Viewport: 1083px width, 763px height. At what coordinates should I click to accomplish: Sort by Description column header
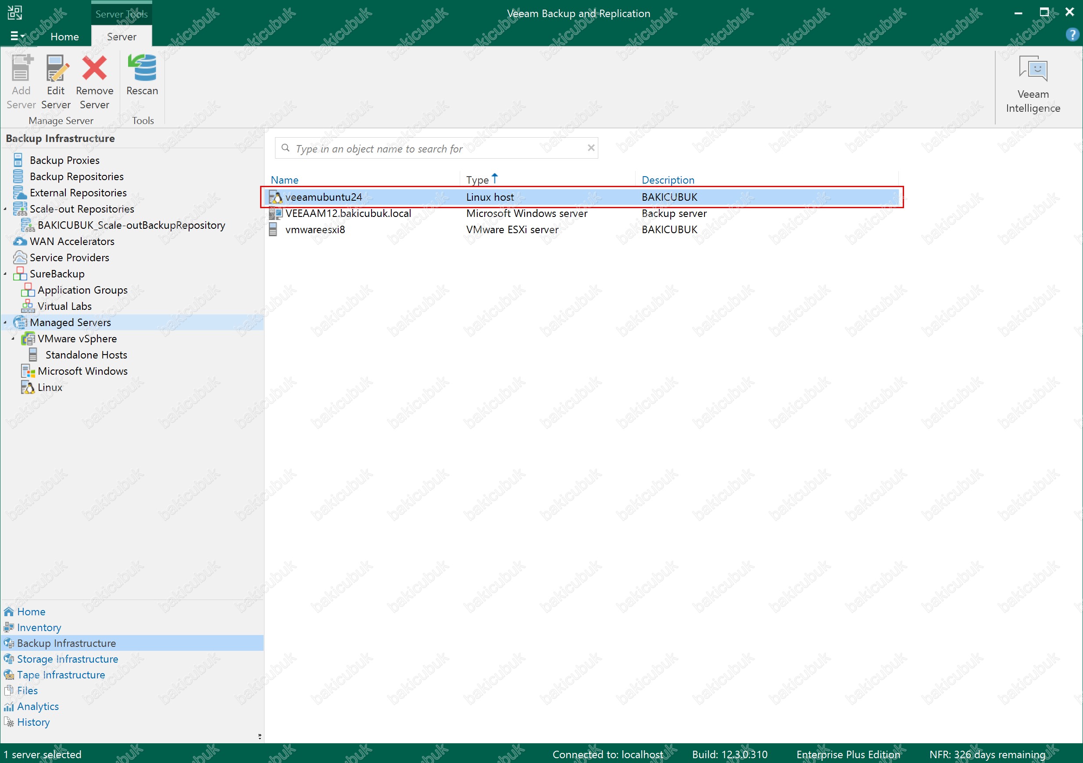point(668,180)
